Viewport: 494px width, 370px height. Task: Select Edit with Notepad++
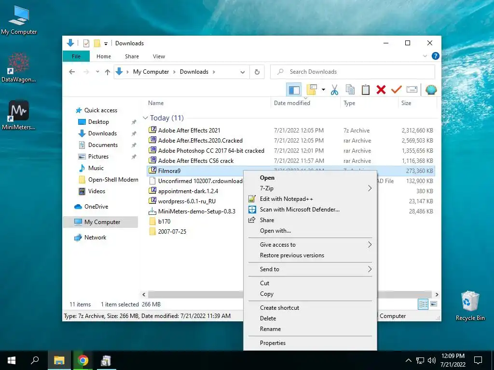pos(287,199)
